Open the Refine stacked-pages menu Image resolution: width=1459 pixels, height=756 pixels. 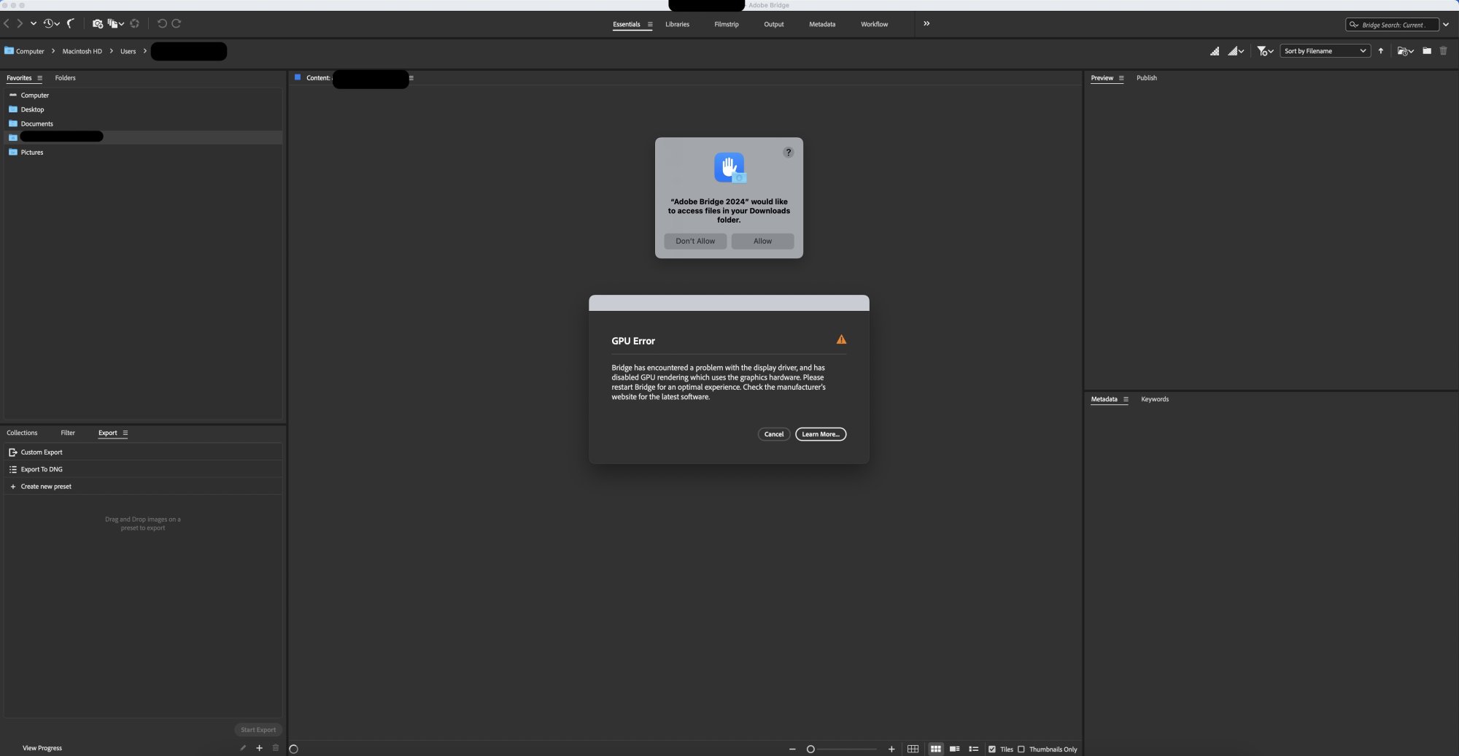click(x=116, y=23)
